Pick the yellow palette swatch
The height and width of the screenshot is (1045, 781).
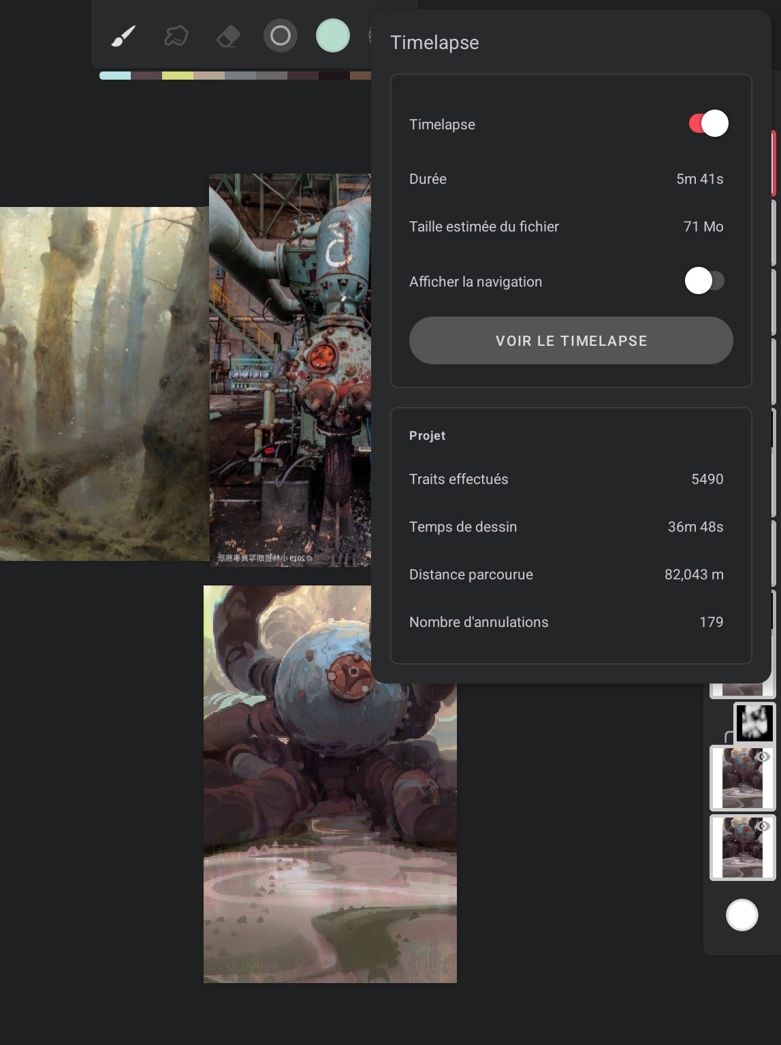click(178, 76)
